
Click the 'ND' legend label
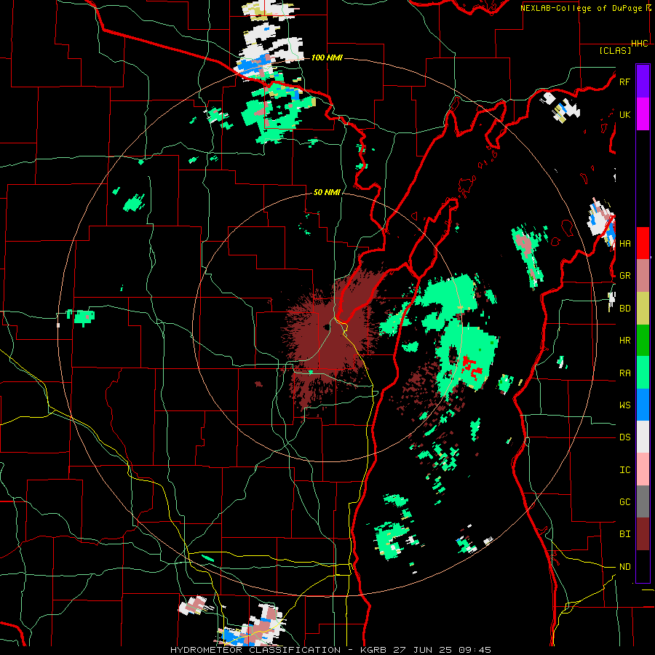[624, 567]
